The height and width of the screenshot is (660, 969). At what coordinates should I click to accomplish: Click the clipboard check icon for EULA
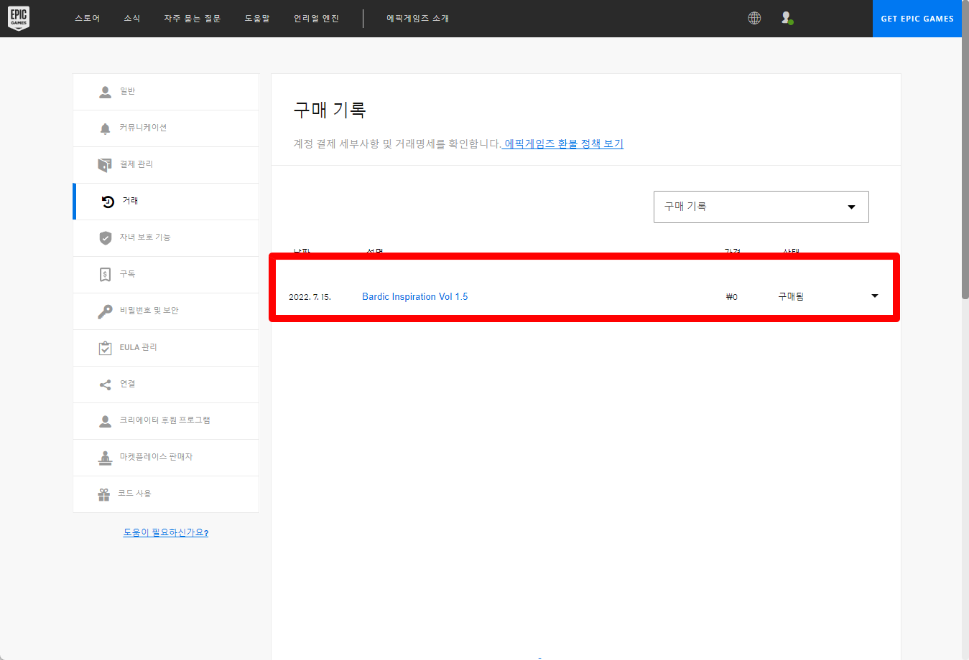(x=105, y=348)
